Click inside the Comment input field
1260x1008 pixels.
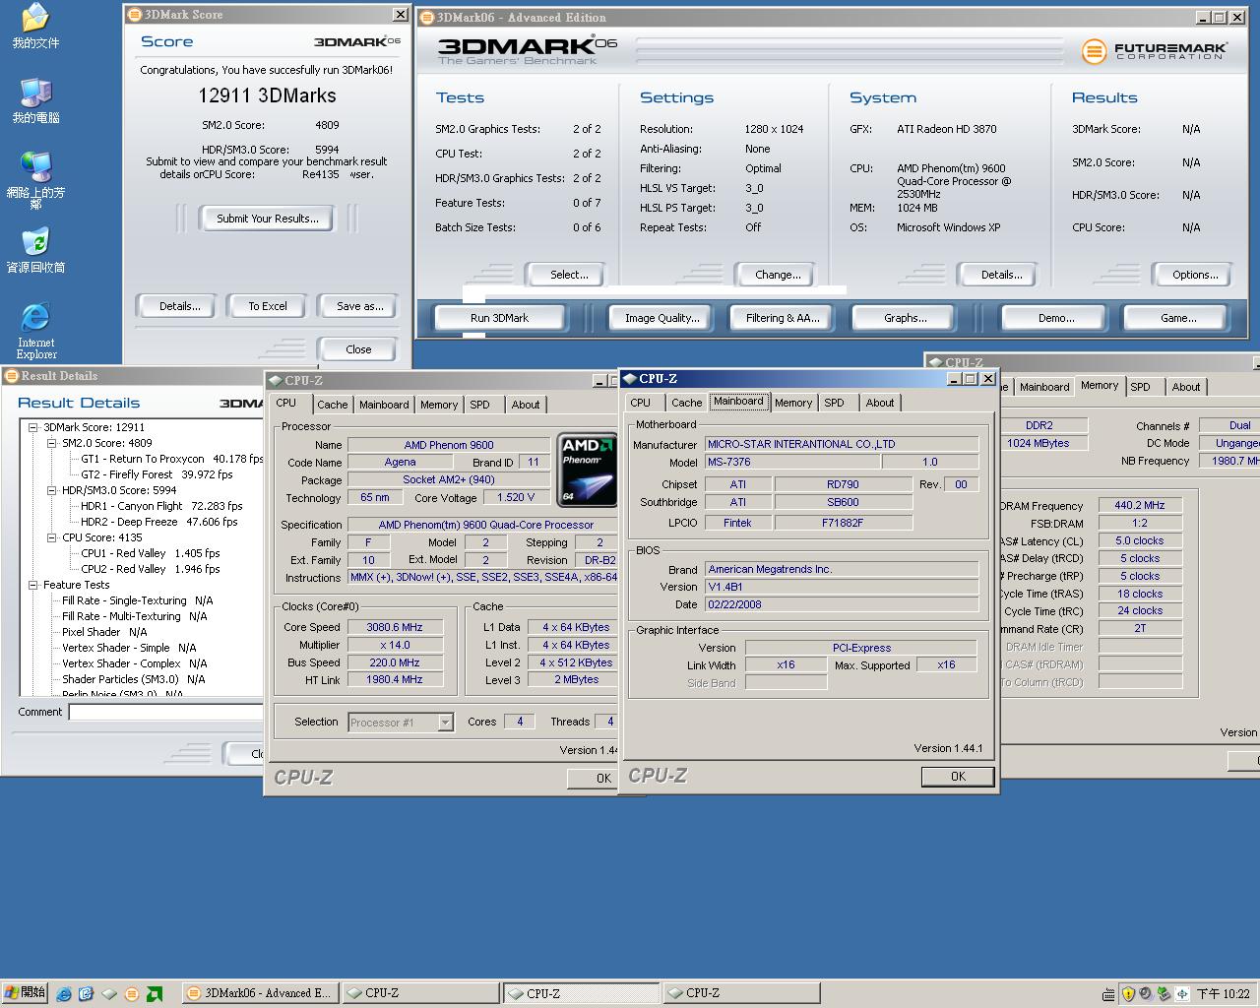165,712
